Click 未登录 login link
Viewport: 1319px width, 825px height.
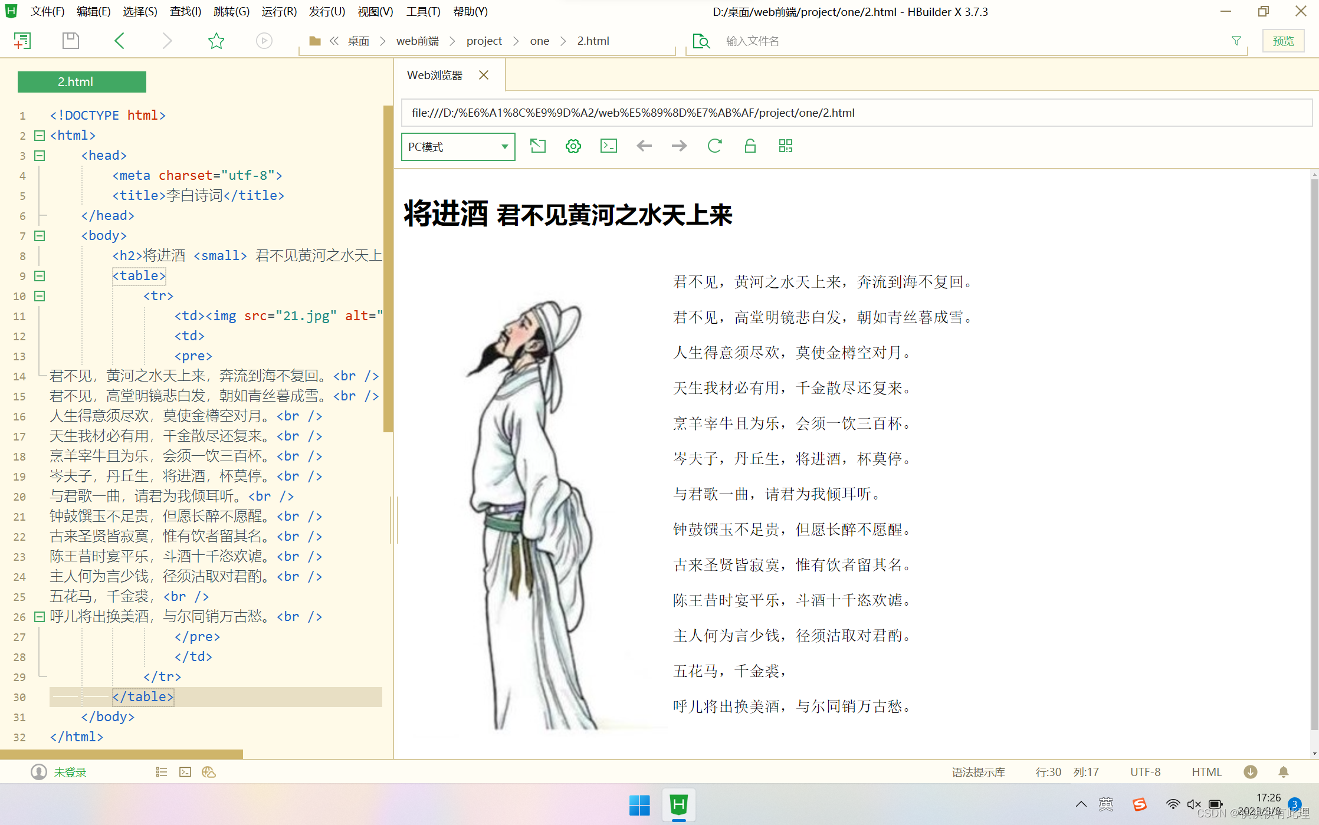[x=70, y=772]
